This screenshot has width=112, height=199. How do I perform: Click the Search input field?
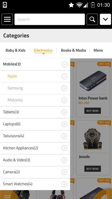point(50,19)
